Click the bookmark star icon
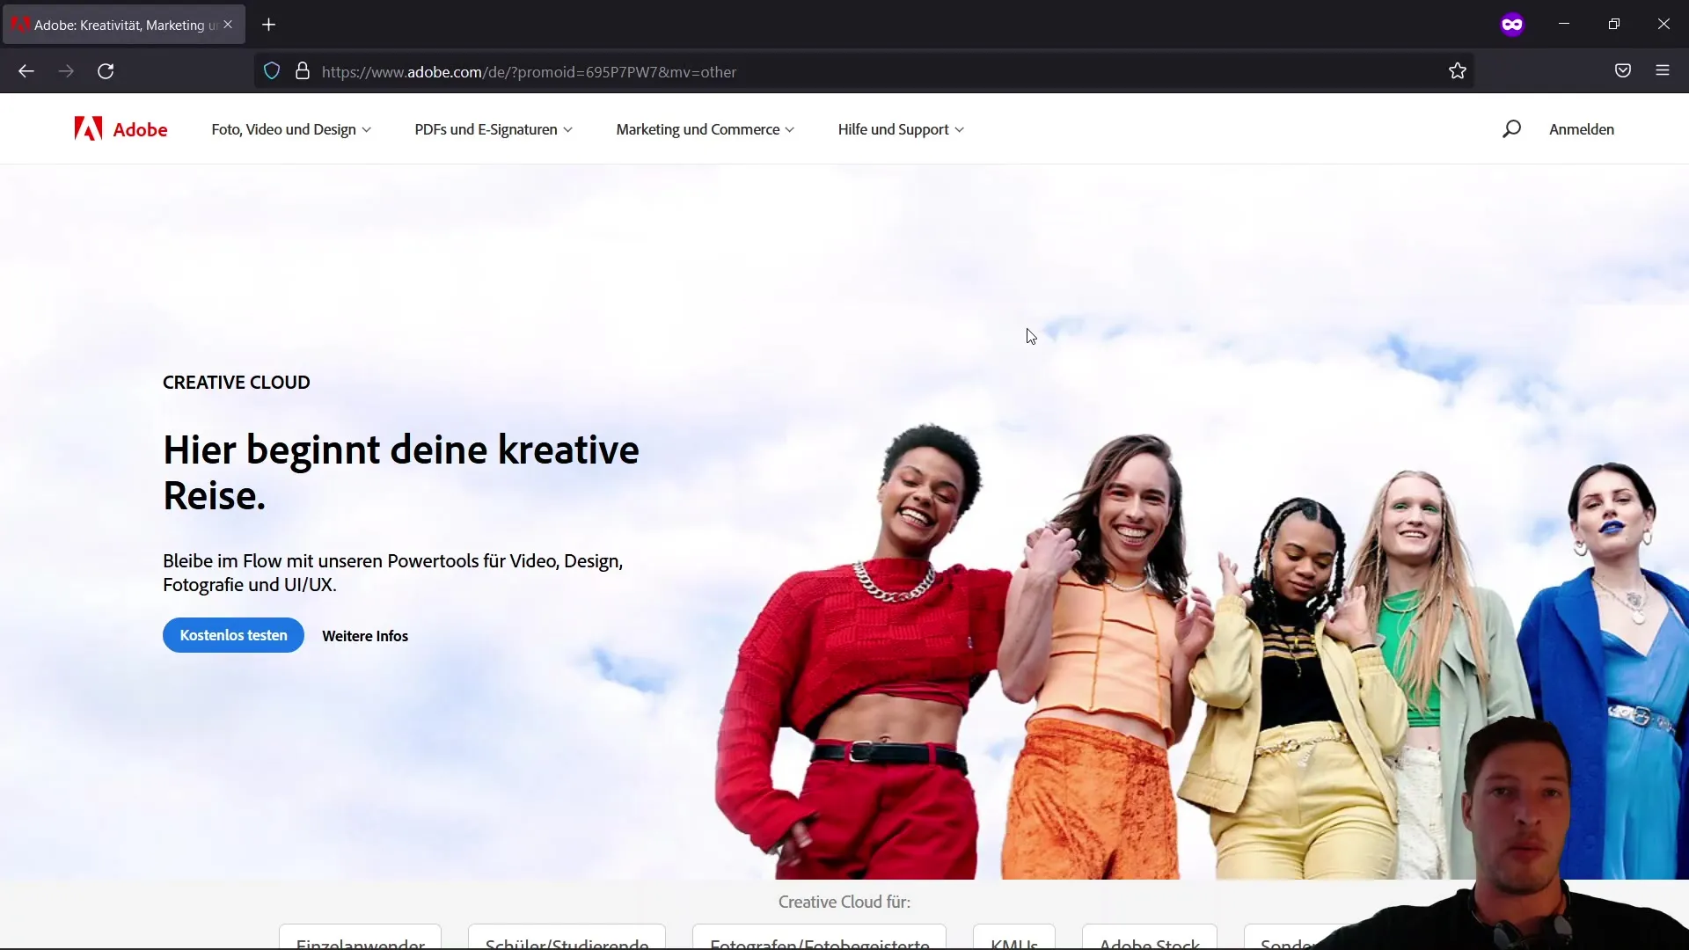This screenshot has height=950, width=1689. coord(1459,70)
